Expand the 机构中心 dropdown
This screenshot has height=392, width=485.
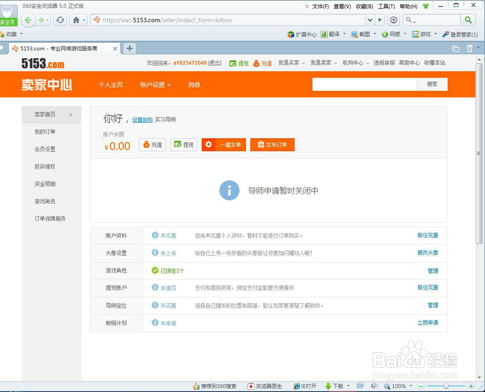356,63
